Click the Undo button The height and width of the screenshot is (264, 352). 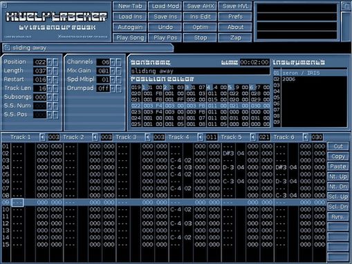point(165,27)
